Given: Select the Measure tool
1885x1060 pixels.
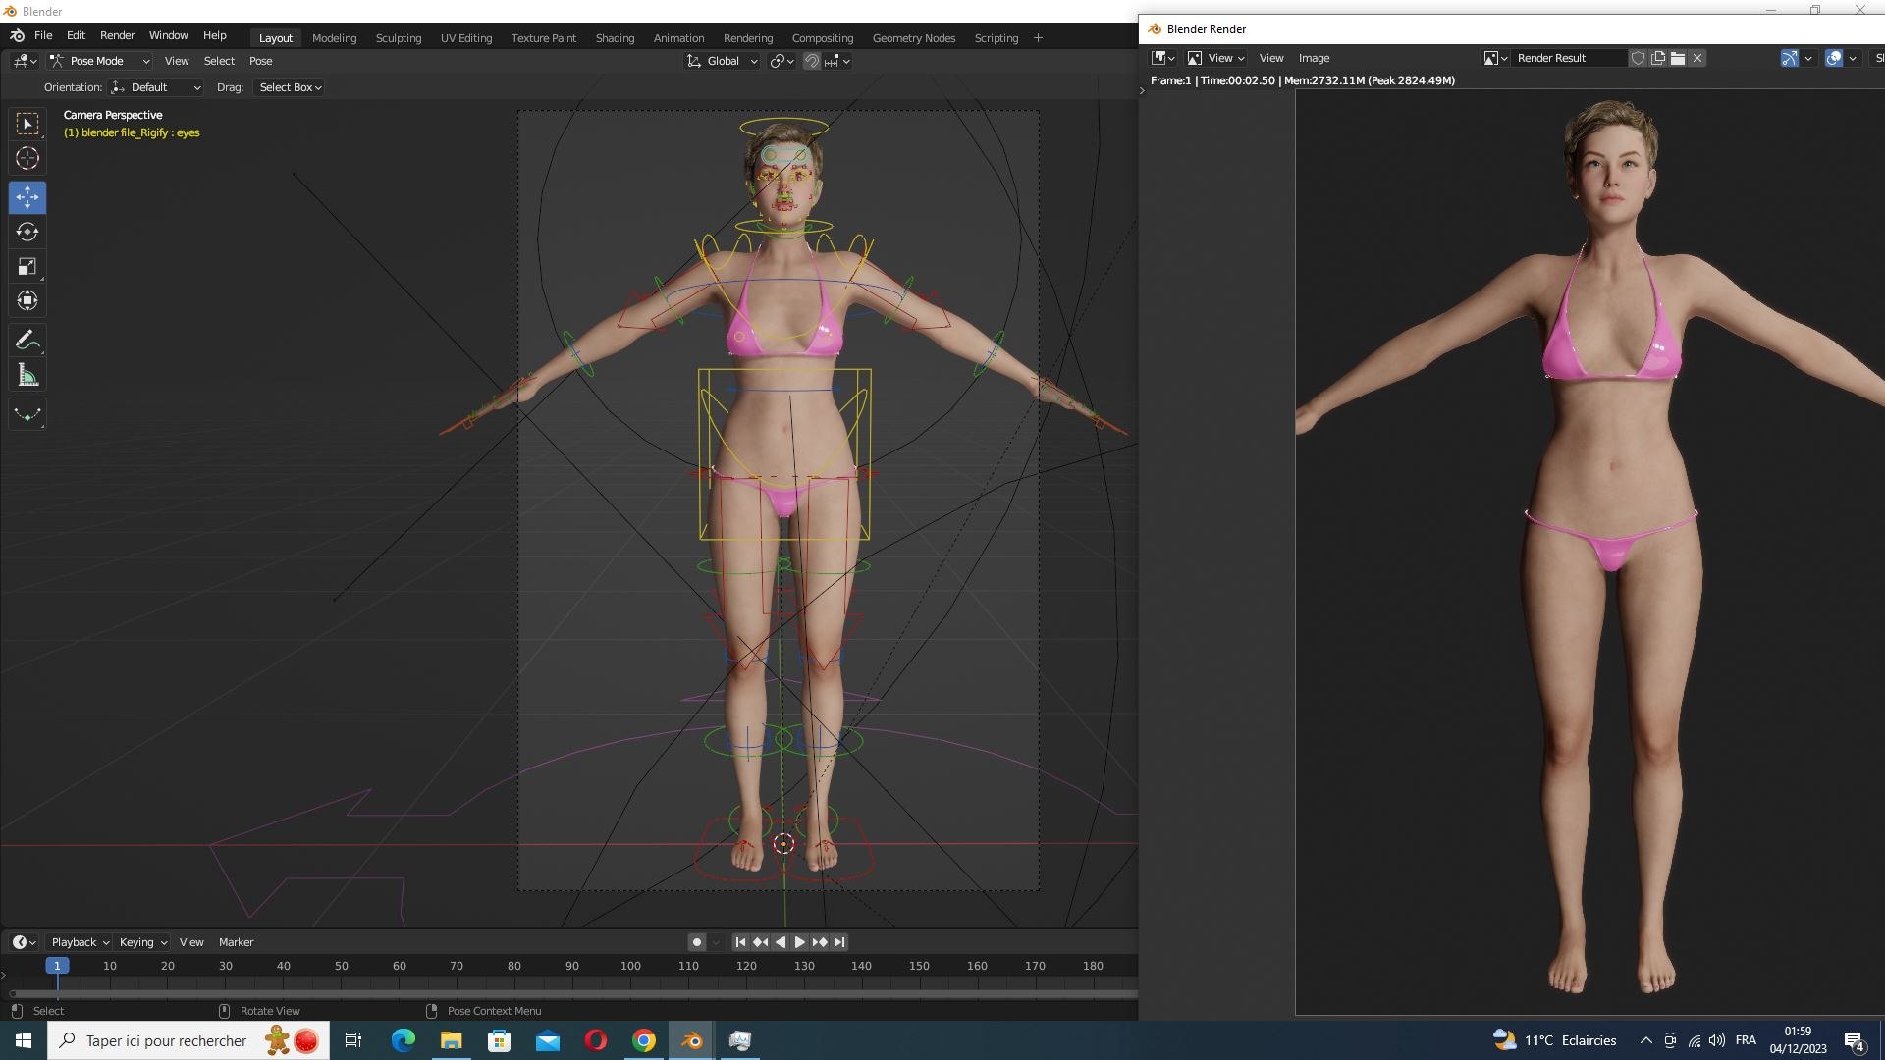Looking at the screenshot, I should click(27, 375).
